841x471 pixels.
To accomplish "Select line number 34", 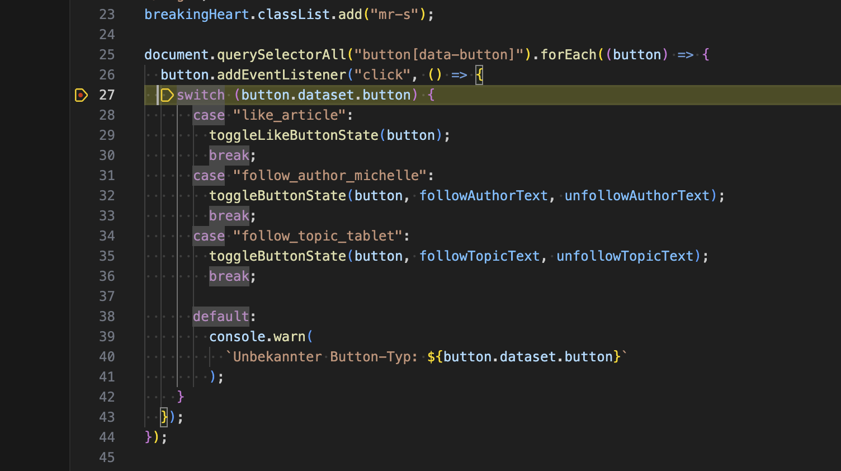I will point(107,235).
